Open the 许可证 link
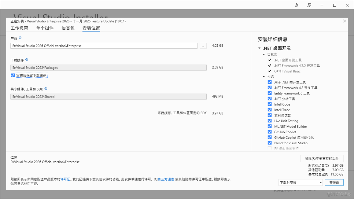 [x=65, y=179]
